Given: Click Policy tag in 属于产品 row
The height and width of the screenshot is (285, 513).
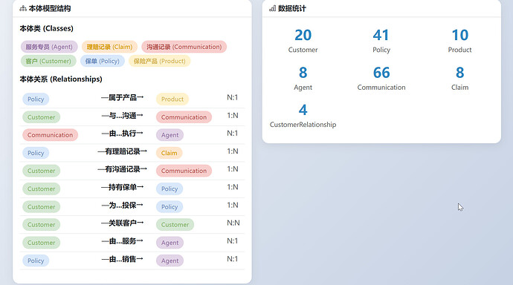Looking at the screenshot, I should pos(36,99).
